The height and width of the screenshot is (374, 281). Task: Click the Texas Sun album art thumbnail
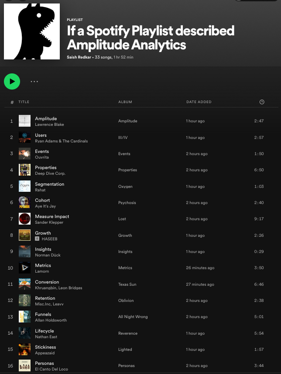(24, 284)
